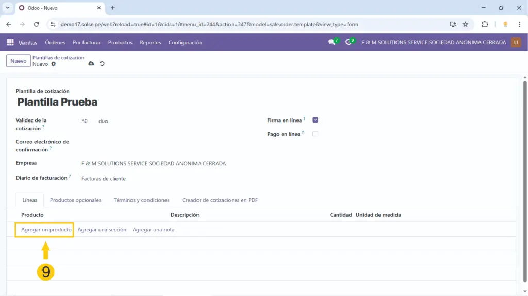Click Agregar un producto link
Image resolution: width=528 pixels, height=296 pixels.
tap(46, 230)
